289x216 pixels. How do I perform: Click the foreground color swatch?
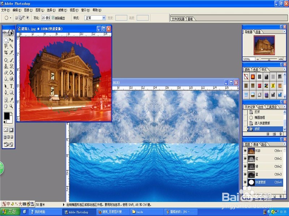(7, 116)
